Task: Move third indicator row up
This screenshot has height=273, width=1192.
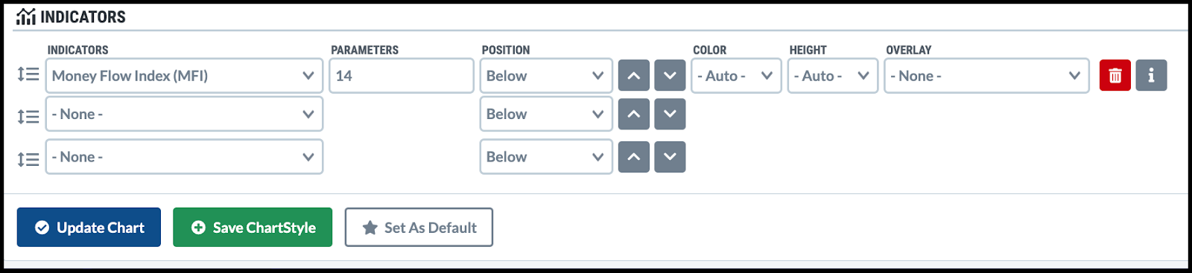Action: pos(633,157)
